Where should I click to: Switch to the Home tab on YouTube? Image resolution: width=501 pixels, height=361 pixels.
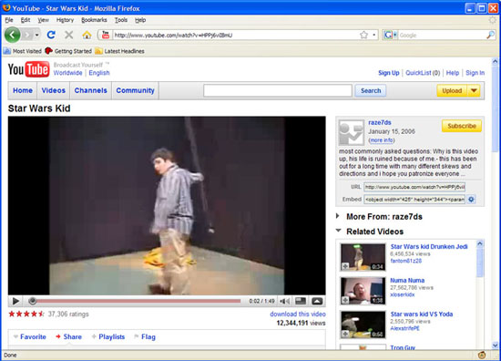click(x=23, y=90)
